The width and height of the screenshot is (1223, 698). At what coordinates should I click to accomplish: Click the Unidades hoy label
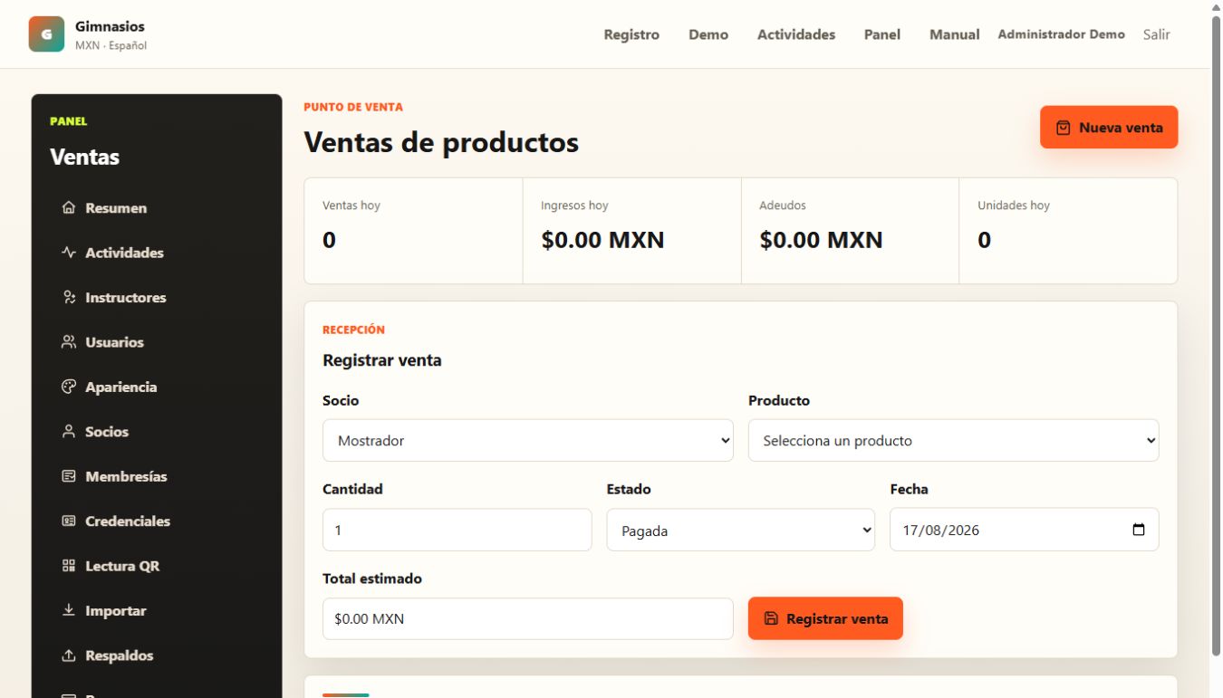coord(1014,206)
